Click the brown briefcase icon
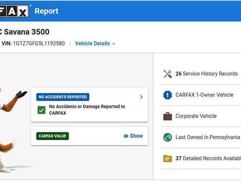Viewport: 241px width, 181px height. point(167,116)
